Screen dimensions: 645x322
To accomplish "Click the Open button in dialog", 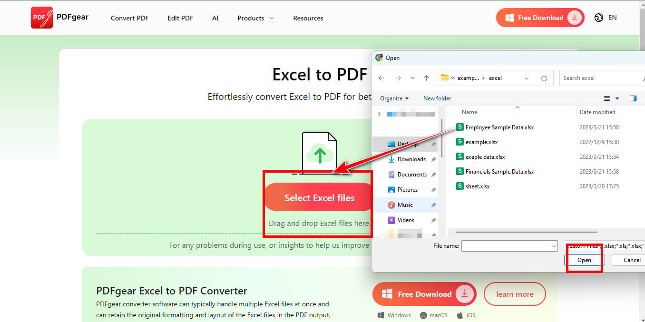I will [584, 260].
